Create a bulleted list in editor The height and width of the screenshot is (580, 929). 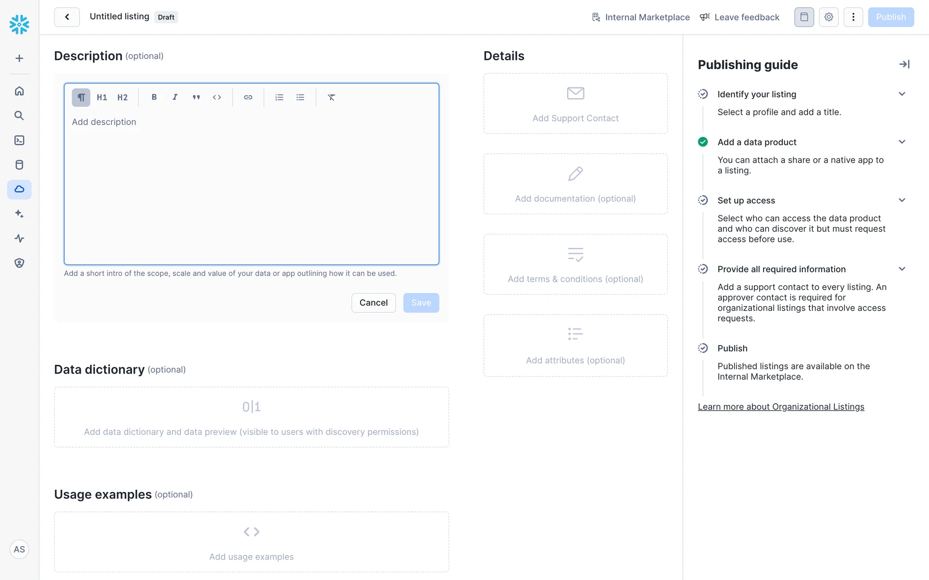pos(300,97)
